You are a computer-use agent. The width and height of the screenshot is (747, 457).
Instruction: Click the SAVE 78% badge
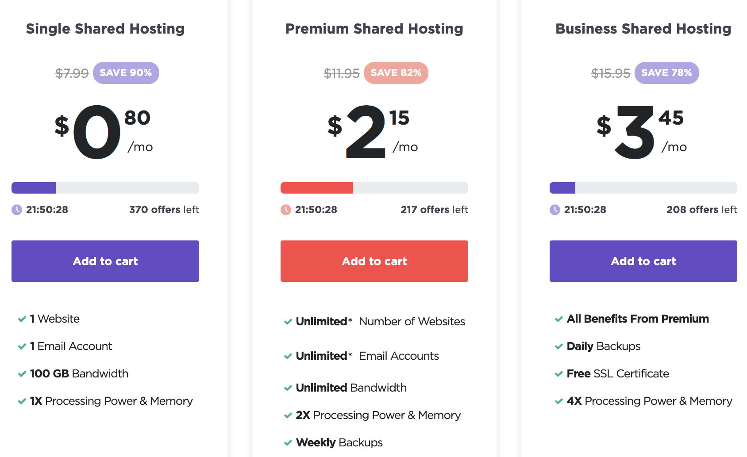(667, 73)
